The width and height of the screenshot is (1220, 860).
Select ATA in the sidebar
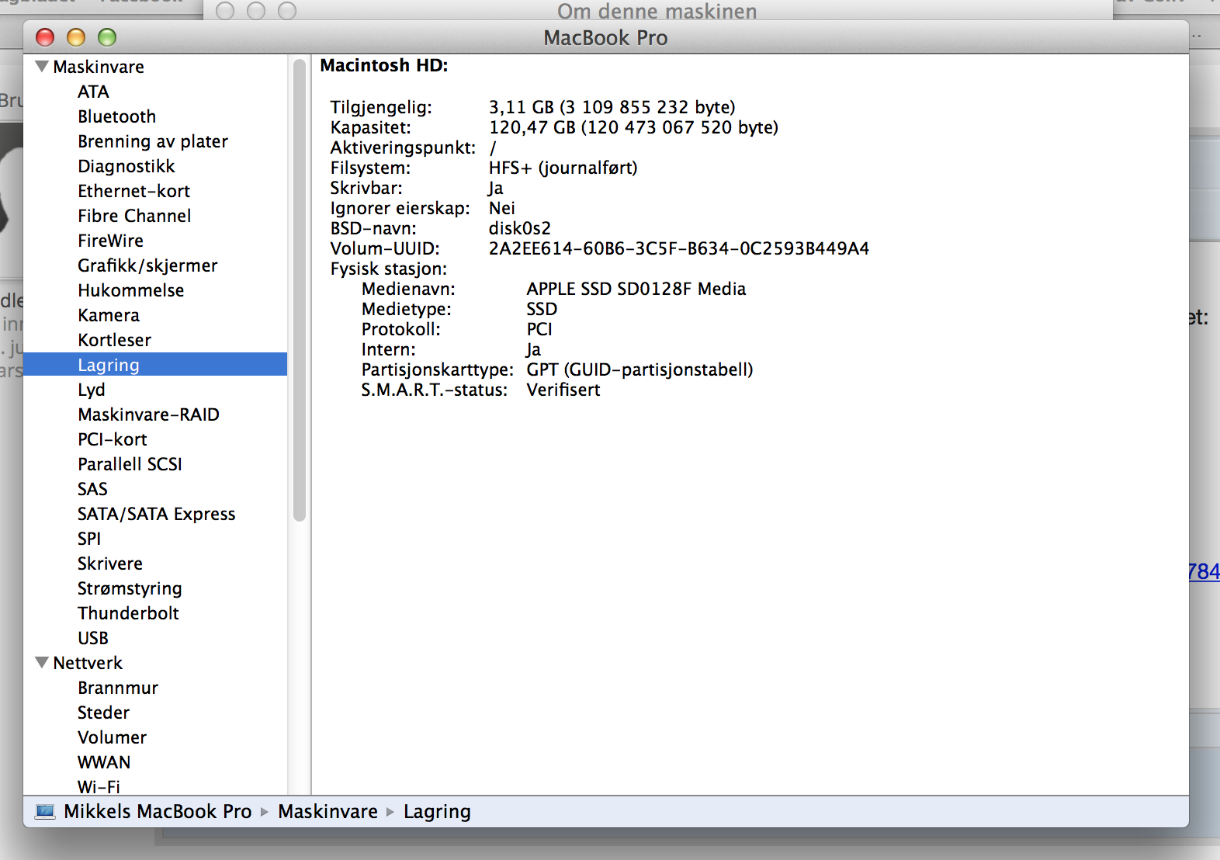pos(93,92)
